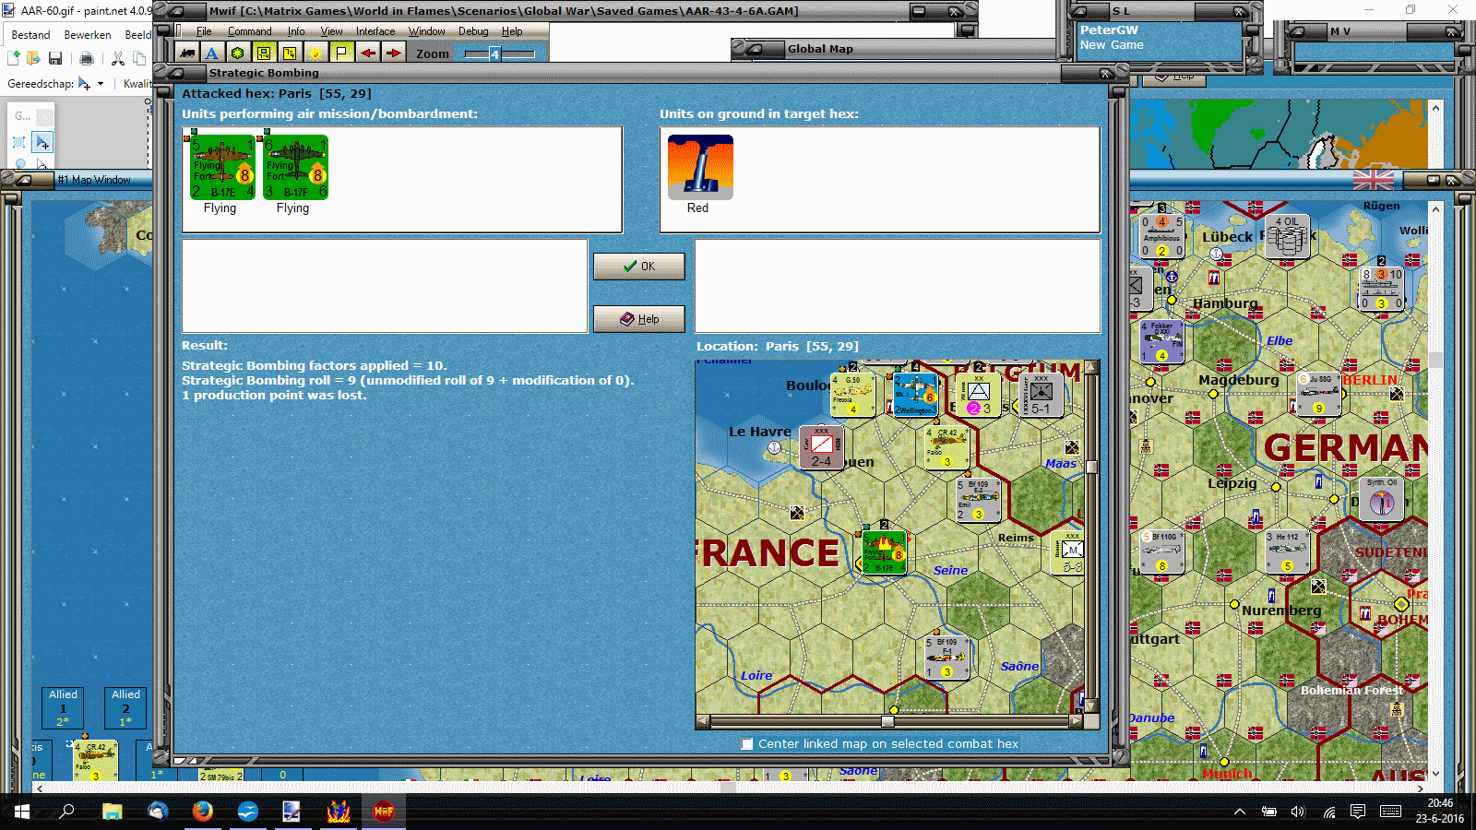The width and height of the screenshot is (1476, 830).
Task: Click the green circle toolbar icon
Action: click(238, 53)
